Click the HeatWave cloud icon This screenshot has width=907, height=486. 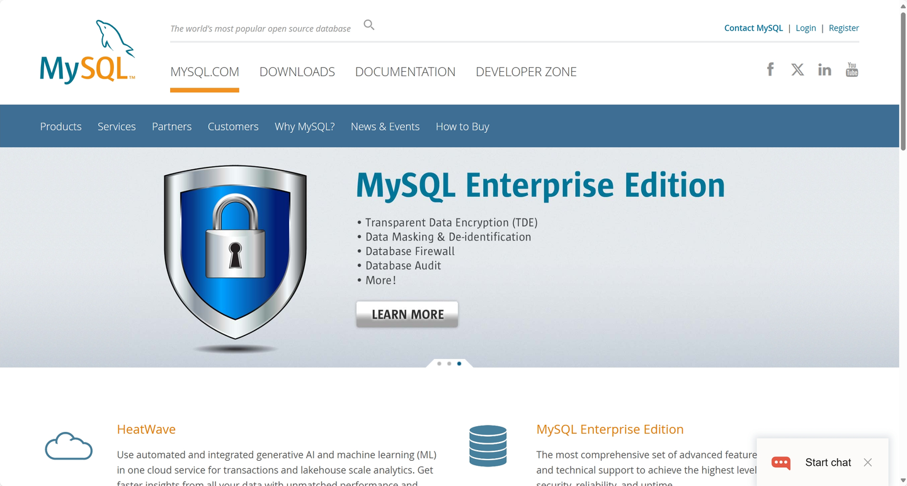tap(68, 446)
